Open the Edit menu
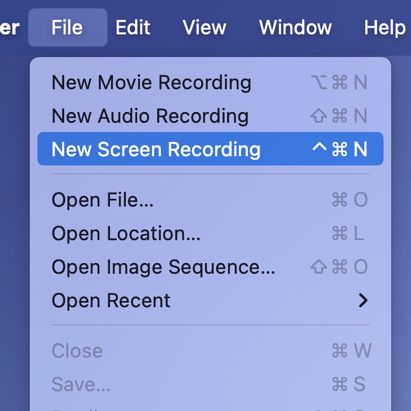The image size is (411, 411). [x=133, y=27]
